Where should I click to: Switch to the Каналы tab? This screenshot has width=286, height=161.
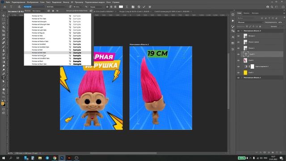246,13
